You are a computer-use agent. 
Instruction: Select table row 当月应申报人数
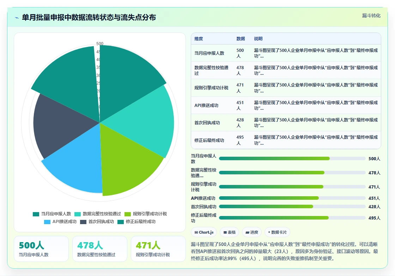(286, 53)
